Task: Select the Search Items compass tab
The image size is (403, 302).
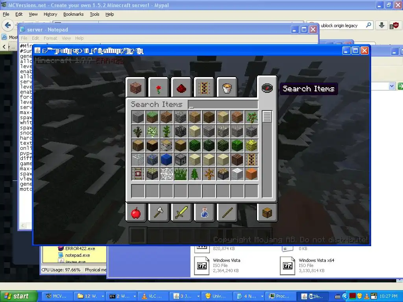Action: point(267,88)
